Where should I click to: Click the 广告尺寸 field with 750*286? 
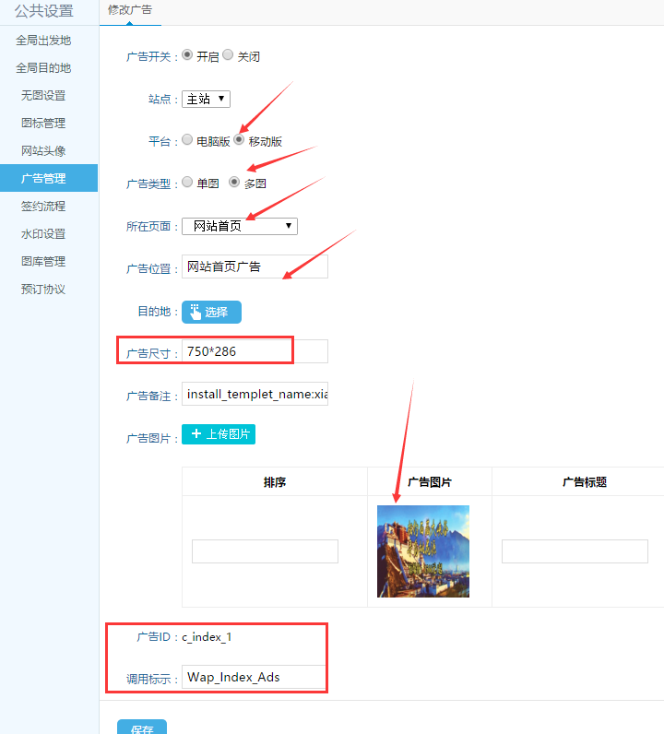[255, 351]
